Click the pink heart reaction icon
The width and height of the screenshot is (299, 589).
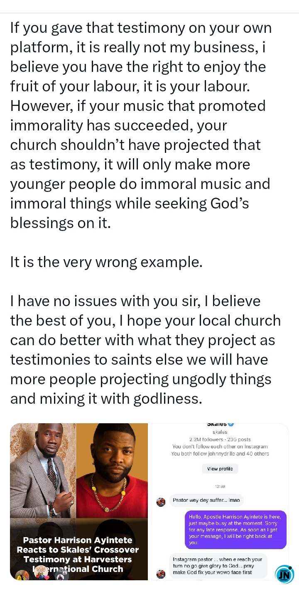coord(47,577)
